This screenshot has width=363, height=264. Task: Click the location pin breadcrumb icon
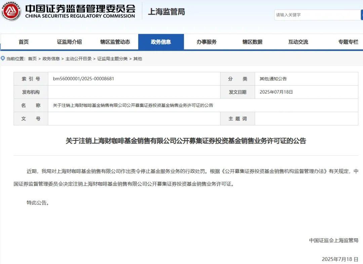pos(3,58)
